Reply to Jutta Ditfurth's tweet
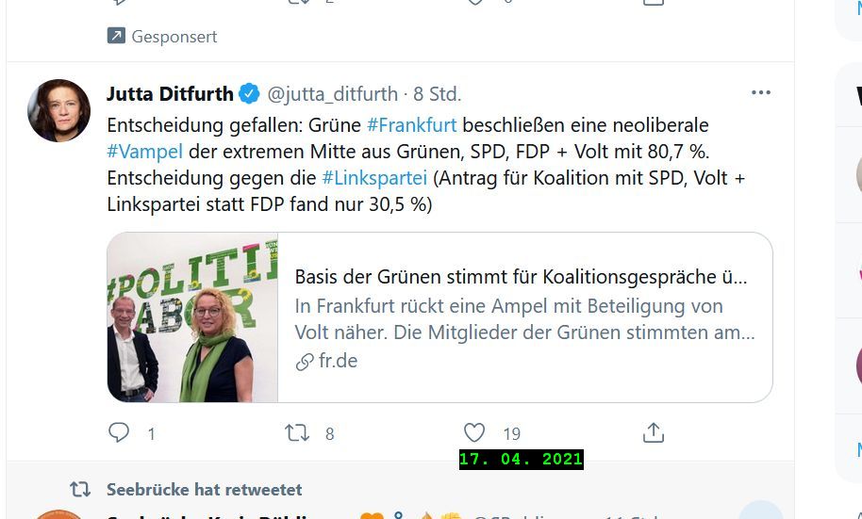This screenshot has height=519, width=862. (x=119, y=432)
